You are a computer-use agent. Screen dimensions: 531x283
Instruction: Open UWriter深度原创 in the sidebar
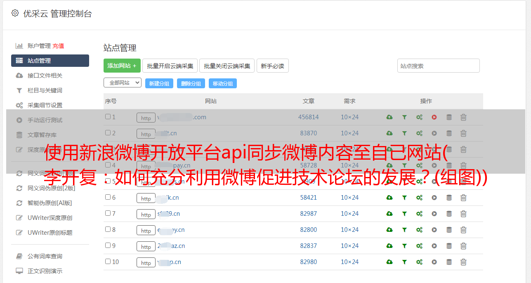[x=50, y=218]
